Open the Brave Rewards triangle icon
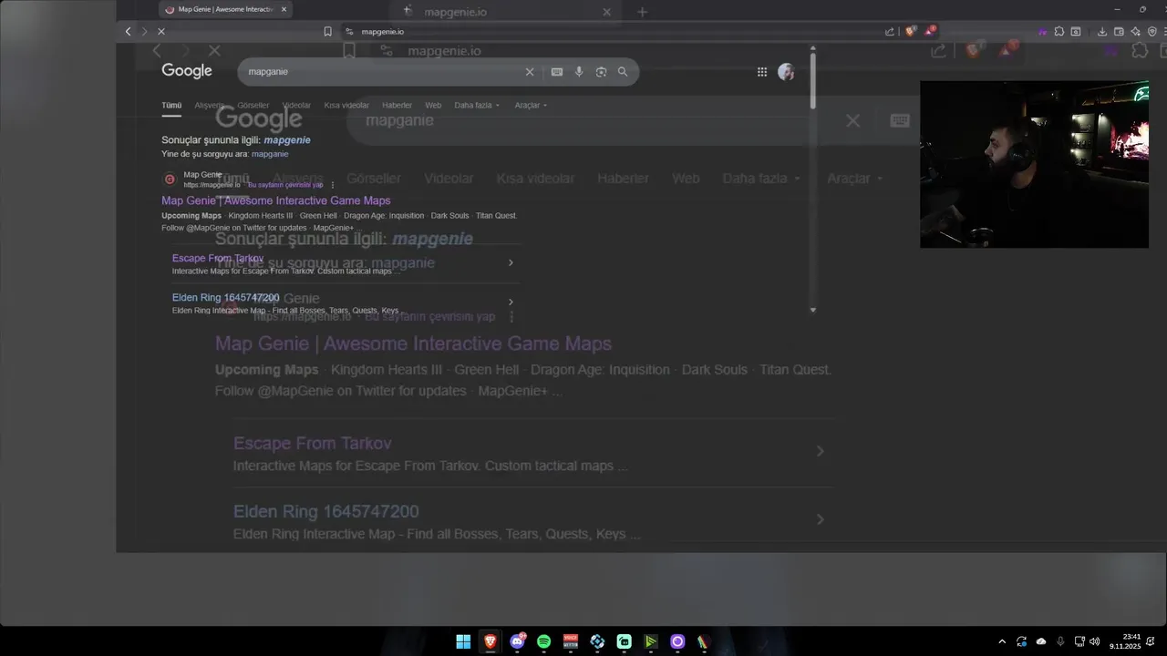The image size is (1167, 656). coord(931,31)
